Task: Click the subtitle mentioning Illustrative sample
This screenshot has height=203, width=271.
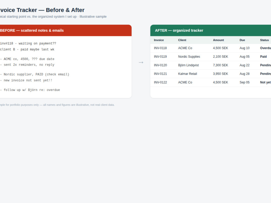Action: (x=53, y=17)
